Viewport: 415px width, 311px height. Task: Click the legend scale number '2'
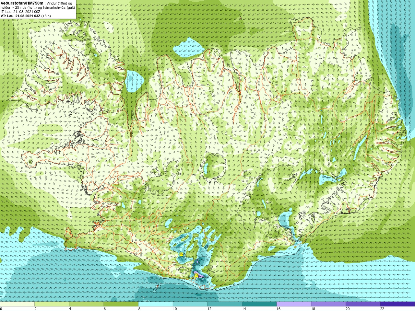(36, 309)
